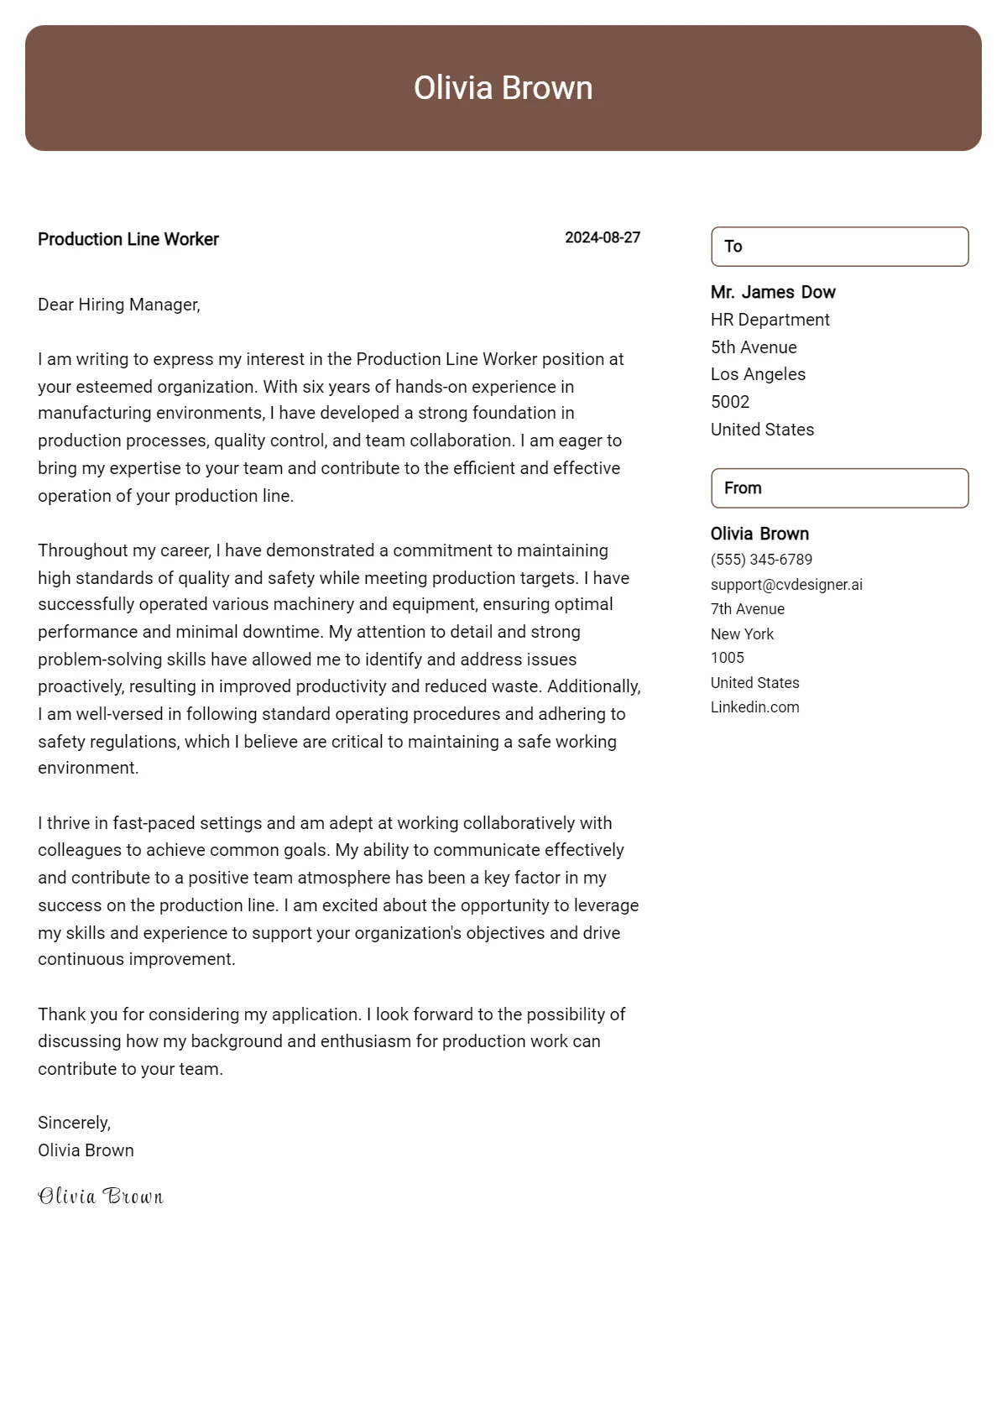Click the "Sincerely," closing line
Image resolution: width=1007 pixels, height=1413 pixels.
pos(74,1123)
